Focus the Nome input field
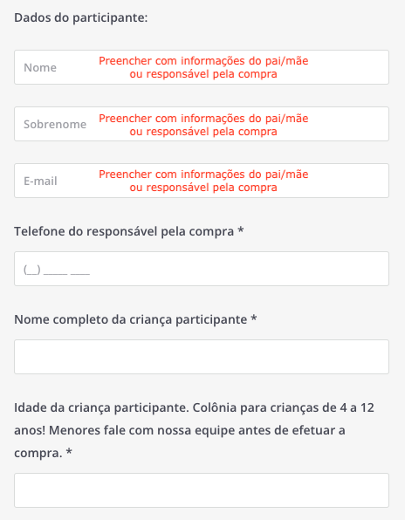 coord(202,67)
